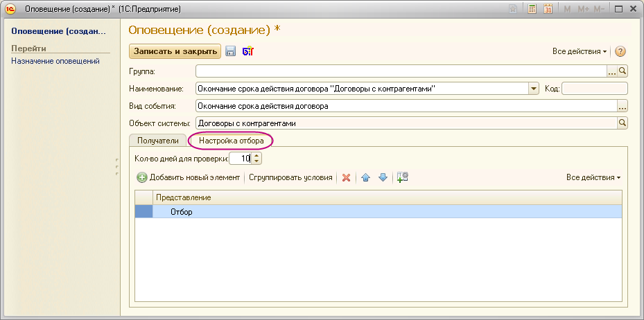Move filter element down with blue arrow
Image resolution: width=644 pixels, height=320 pixels.
pyautogui.click(x=382, y=177)
